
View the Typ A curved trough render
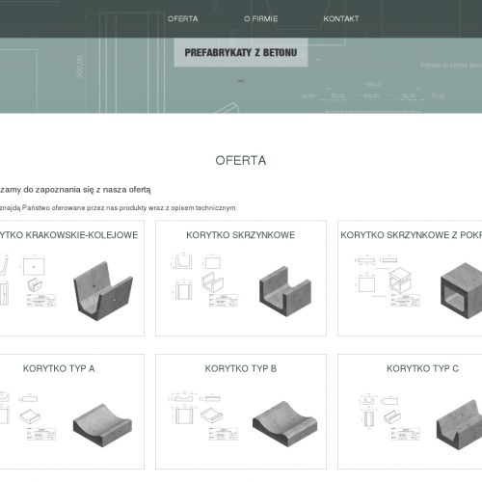click(102, 425)
